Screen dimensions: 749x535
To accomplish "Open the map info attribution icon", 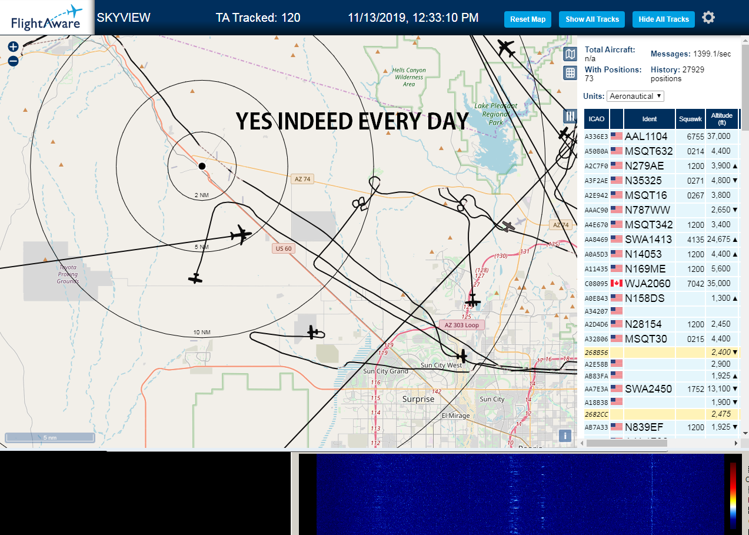I will point(565,436).
